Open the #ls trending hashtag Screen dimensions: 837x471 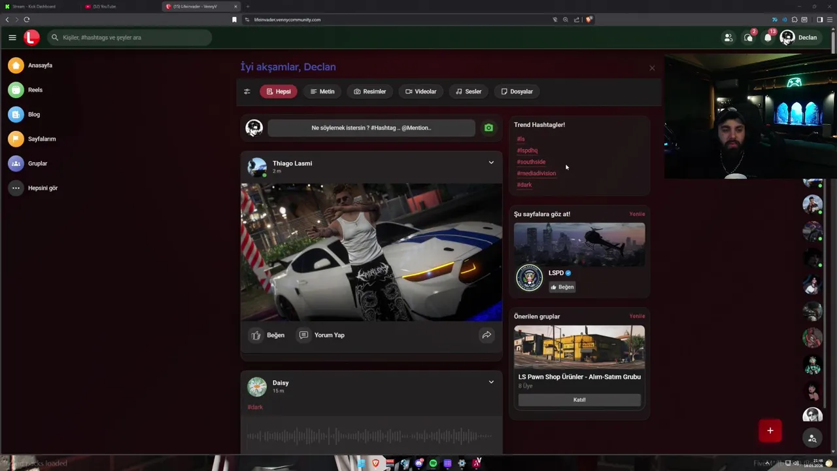coord(521,139)
